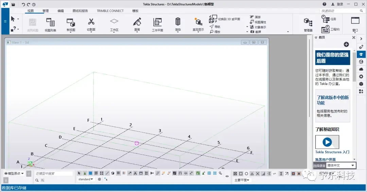Click the 直观显示 visualization icon
Screen dimensions: 367x192
(198, 22)
